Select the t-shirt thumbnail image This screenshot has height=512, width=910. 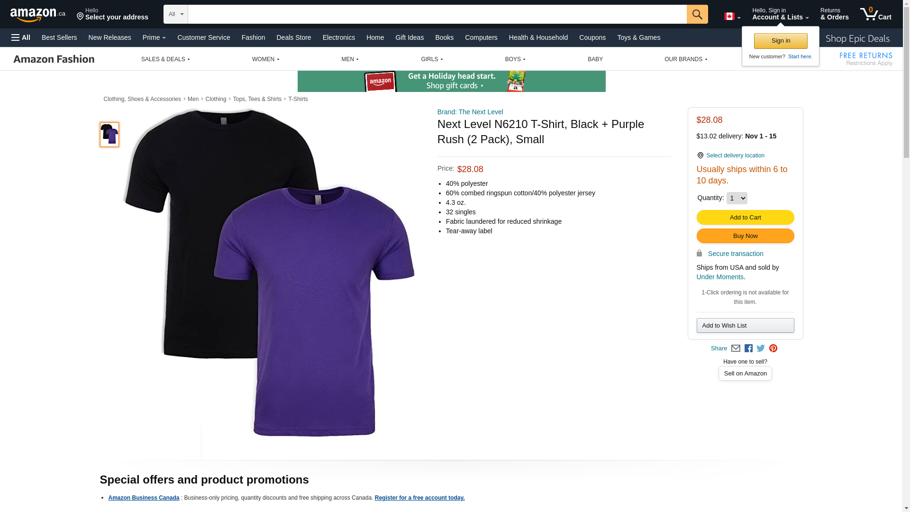tap(109, 135)
